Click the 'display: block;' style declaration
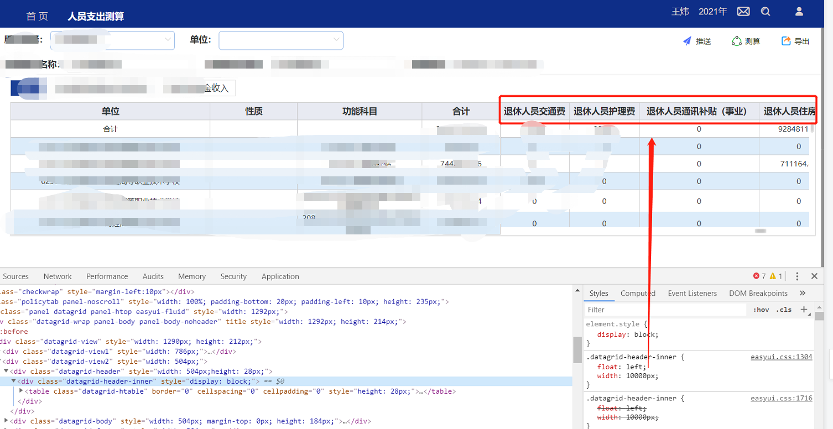Viewport: 833px width, 429px height. tap(628, 334)
